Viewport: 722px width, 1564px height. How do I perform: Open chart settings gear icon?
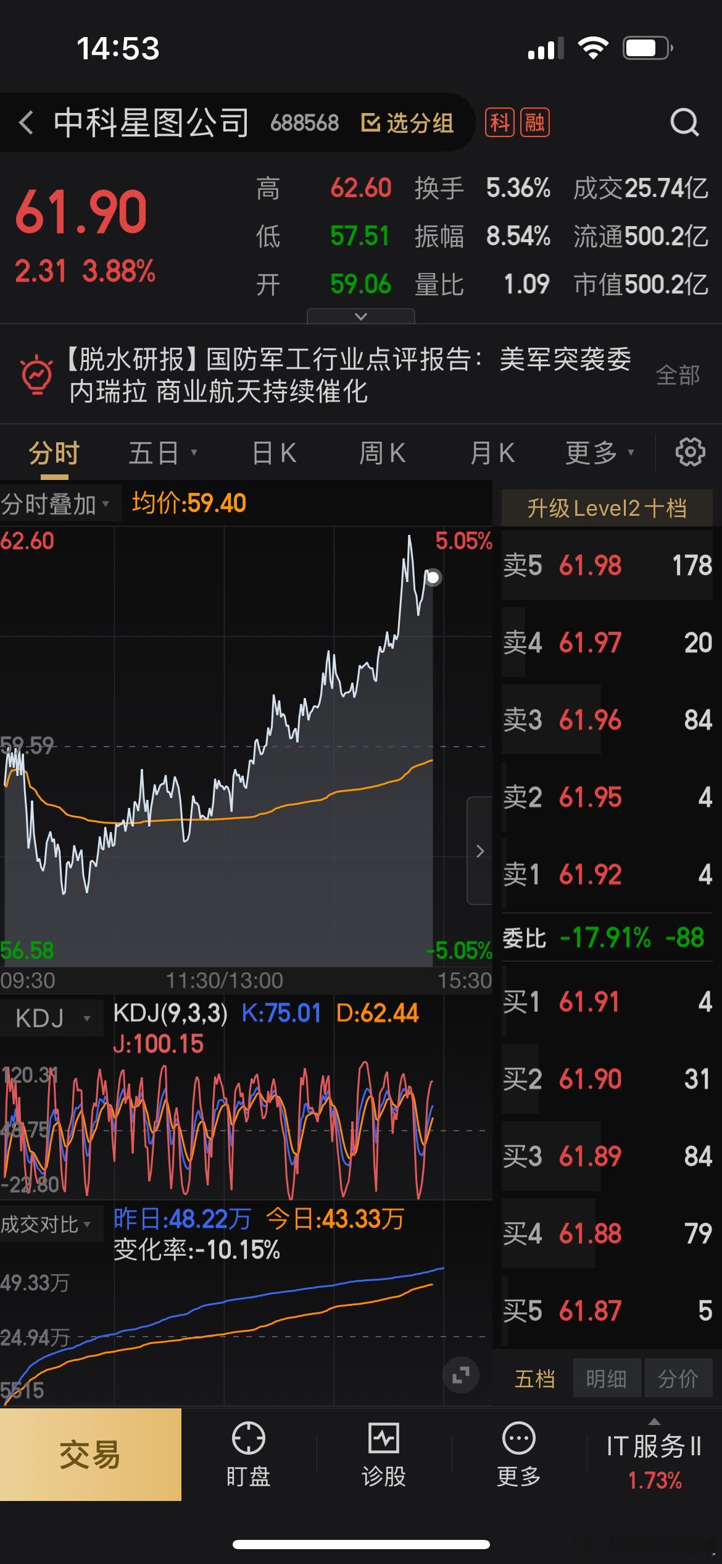(x=690, y=452)
